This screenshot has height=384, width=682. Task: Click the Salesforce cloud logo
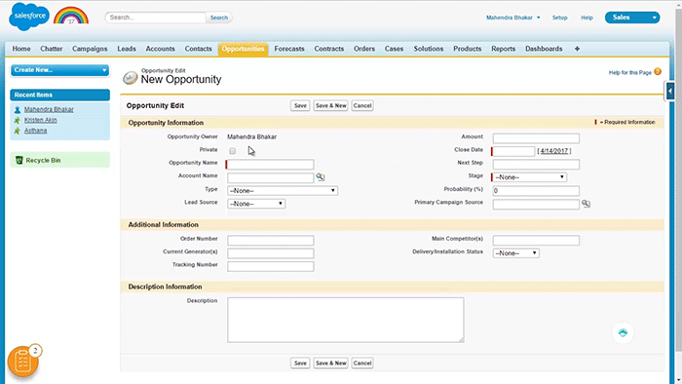28,17
